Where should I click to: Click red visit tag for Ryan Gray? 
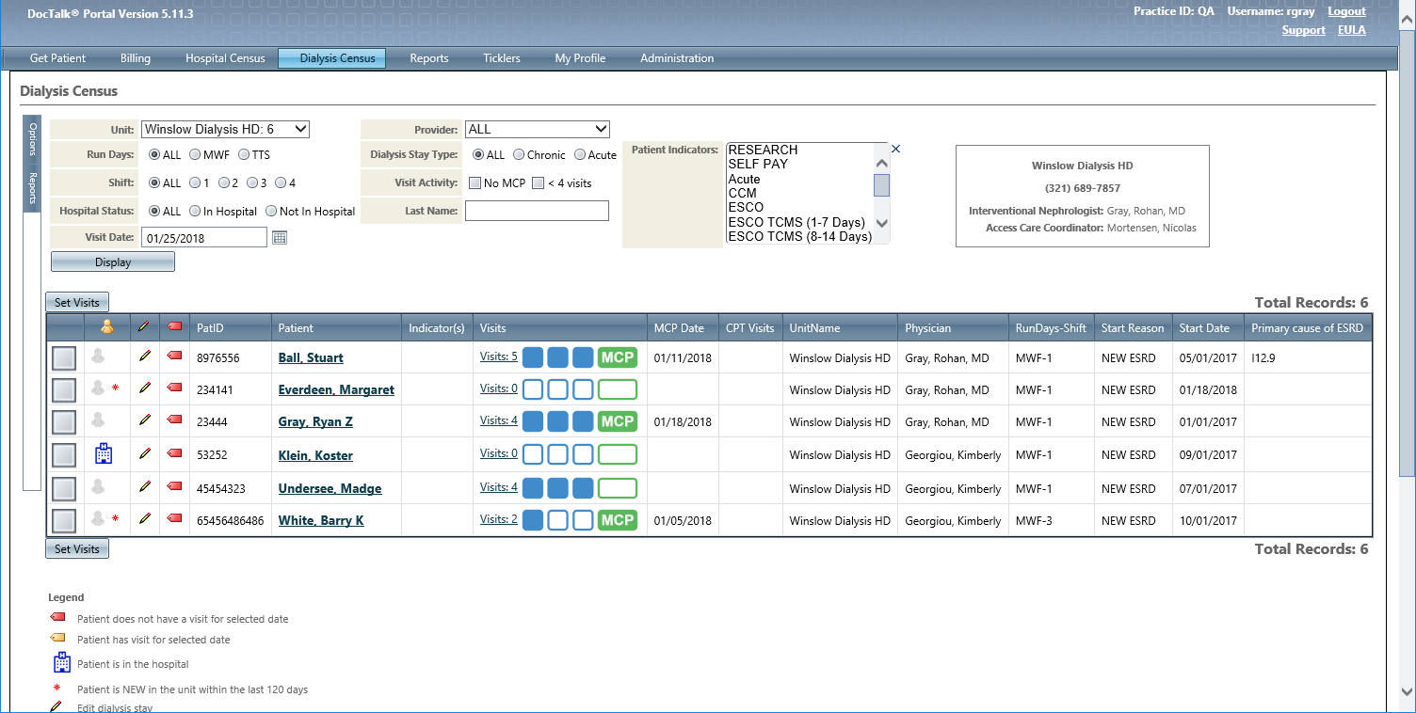click(174, 421)
